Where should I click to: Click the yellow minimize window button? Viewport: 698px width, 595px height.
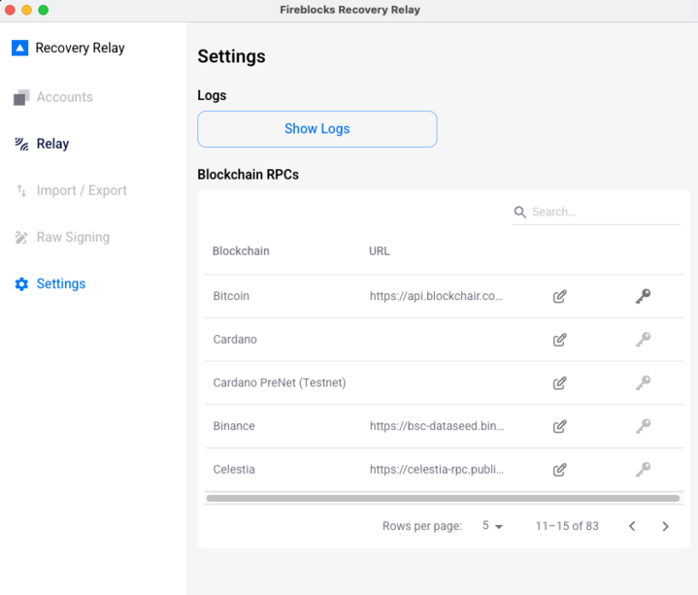[27, 10]
